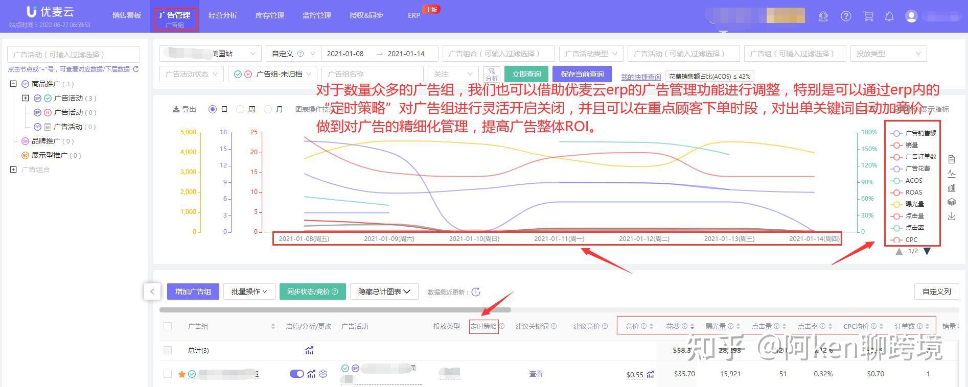
Task: Open bid trend chart icon next to $0.55
Action: click(650, 374)
